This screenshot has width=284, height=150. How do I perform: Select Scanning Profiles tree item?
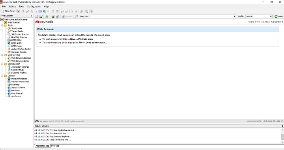click(19, 73)
